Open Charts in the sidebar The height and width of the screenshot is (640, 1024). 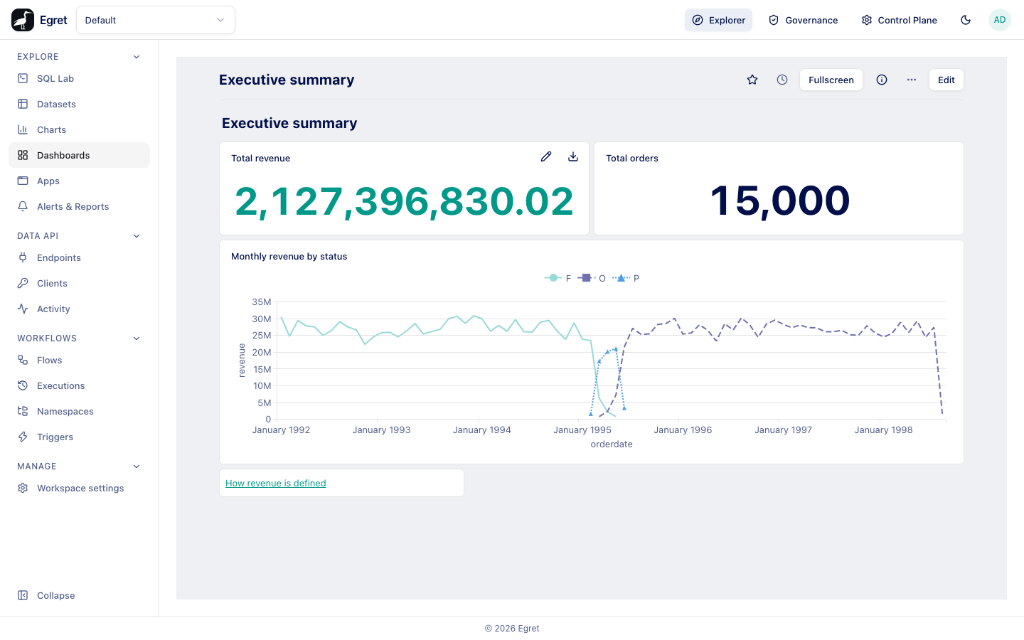[79, 129]
